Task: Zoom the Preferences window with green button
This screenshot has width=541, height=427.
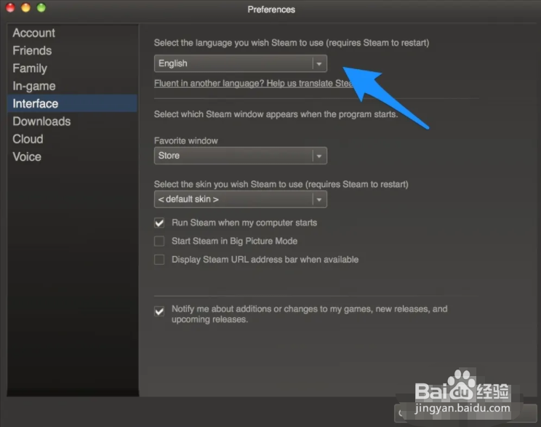Action: 41,7
